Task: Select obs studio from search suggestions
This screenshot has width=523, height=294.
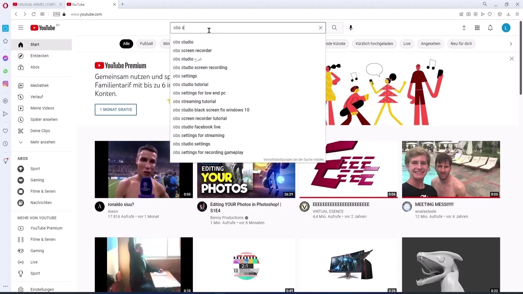Action: tap(184, 42)
